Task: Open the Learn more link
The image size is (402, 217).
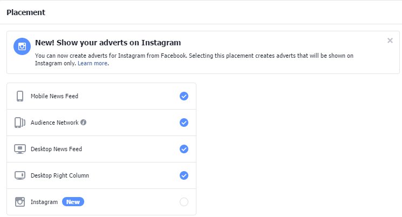Action: pyautogui.click(x=92, y=63)
